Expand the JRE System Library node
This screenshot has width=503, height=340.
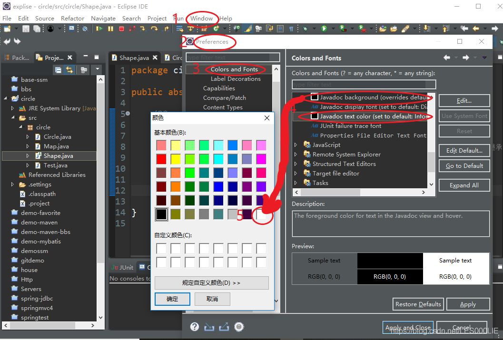click(12, 108)
